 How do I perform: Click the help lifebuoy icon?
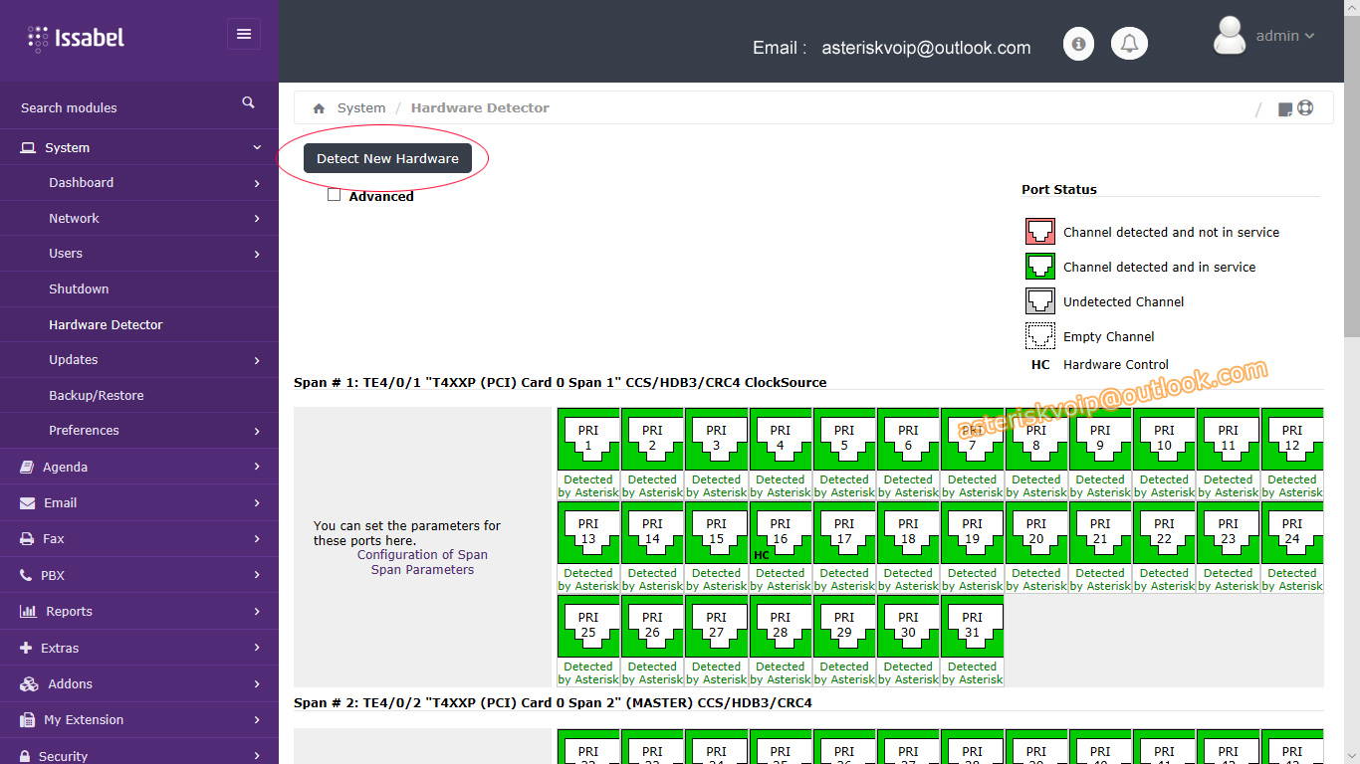pos(1305,108)
